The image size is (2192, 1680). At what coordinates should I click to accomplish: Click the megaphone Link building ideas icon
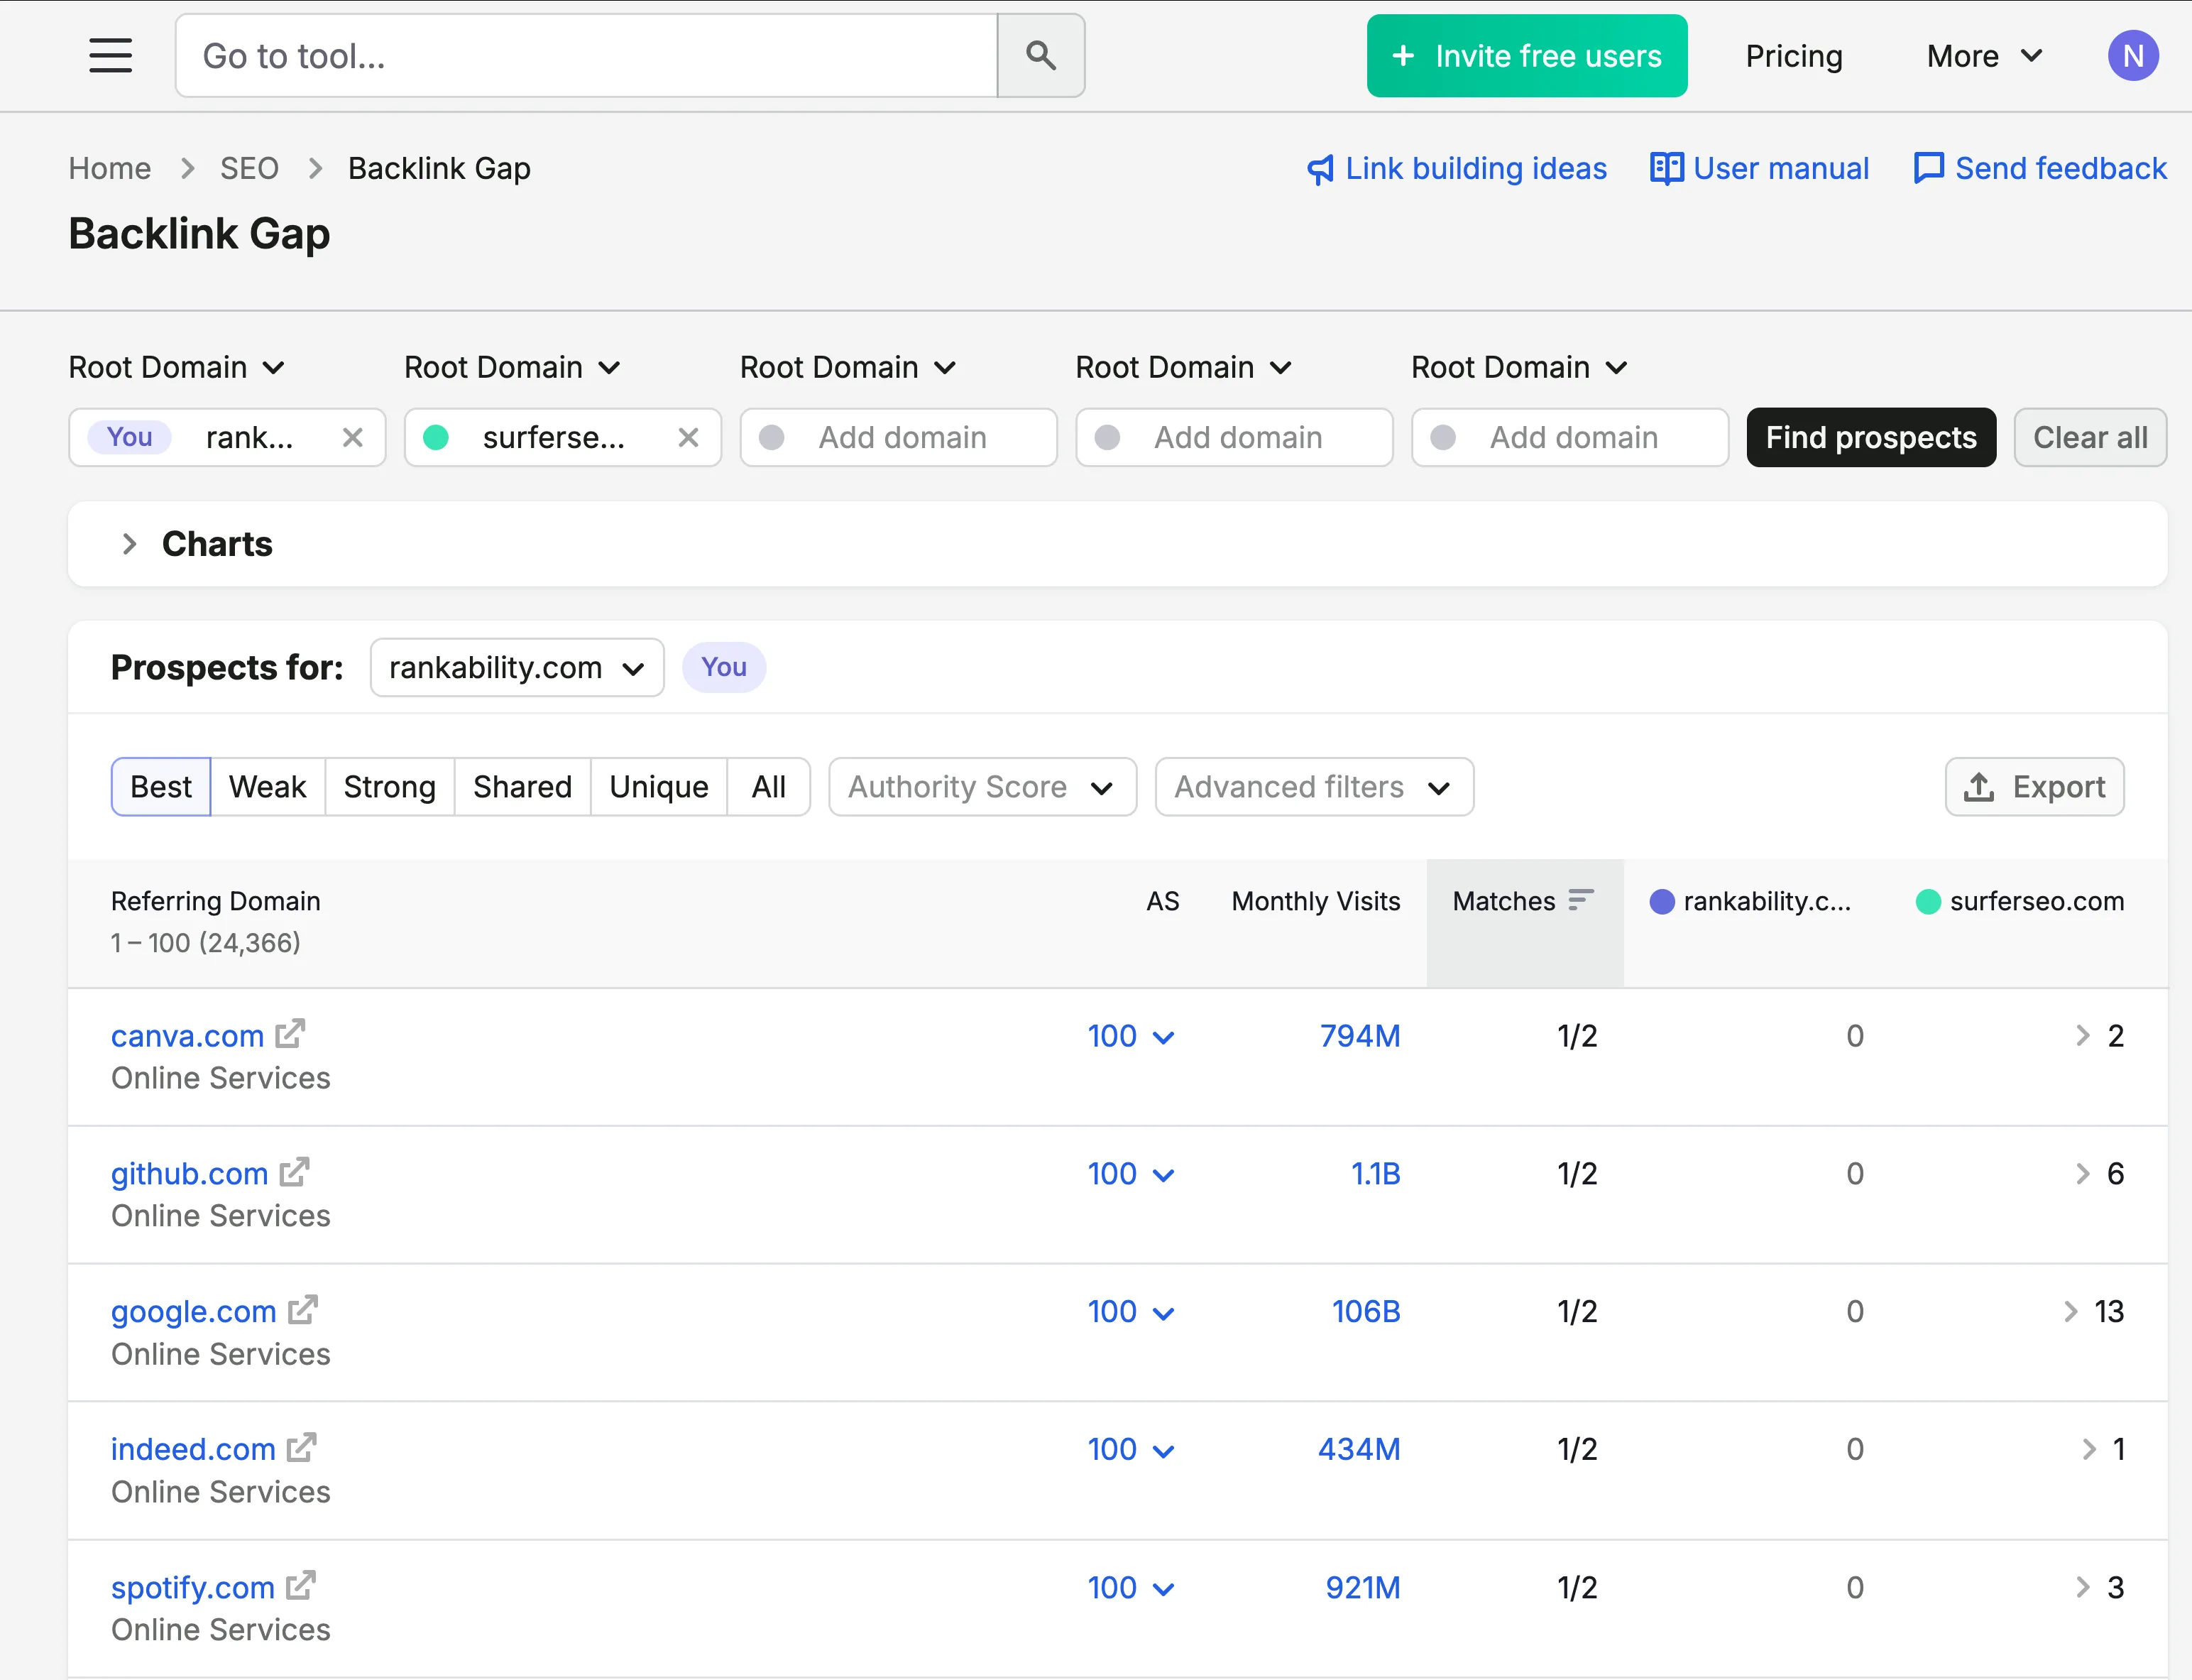pyautogui.click(x=1320, y=169)
